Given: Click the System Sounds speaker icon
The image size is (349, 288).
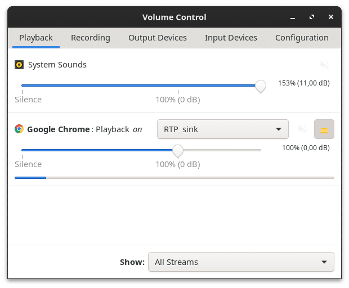Looking at the screenshot, I should click(x=19, y=65).
